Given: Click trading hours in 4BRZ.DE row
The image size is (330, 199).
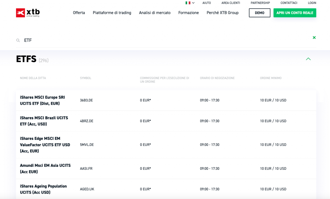Looking at the screenshot, I should coord(209,121).
